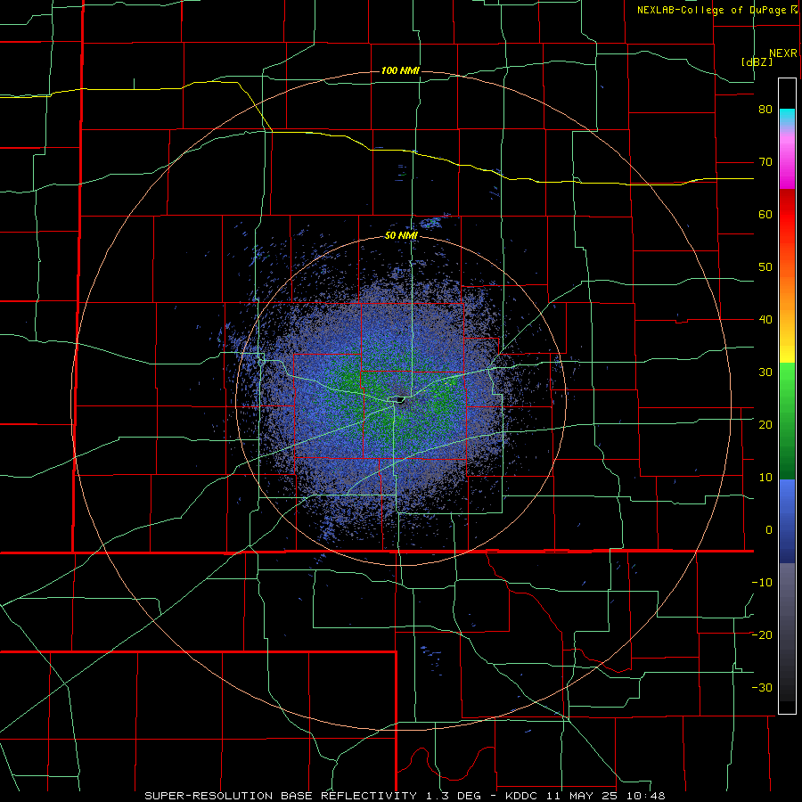Click the 50 value on dBZ scale

(765, 267)
